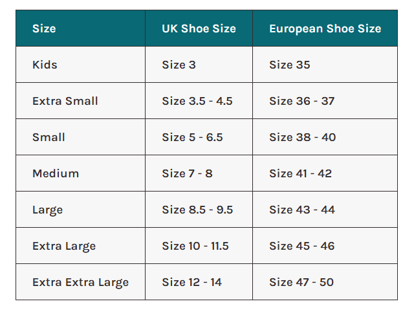Click the Size column header
The image size is (414, 319).
click(44, 28)
